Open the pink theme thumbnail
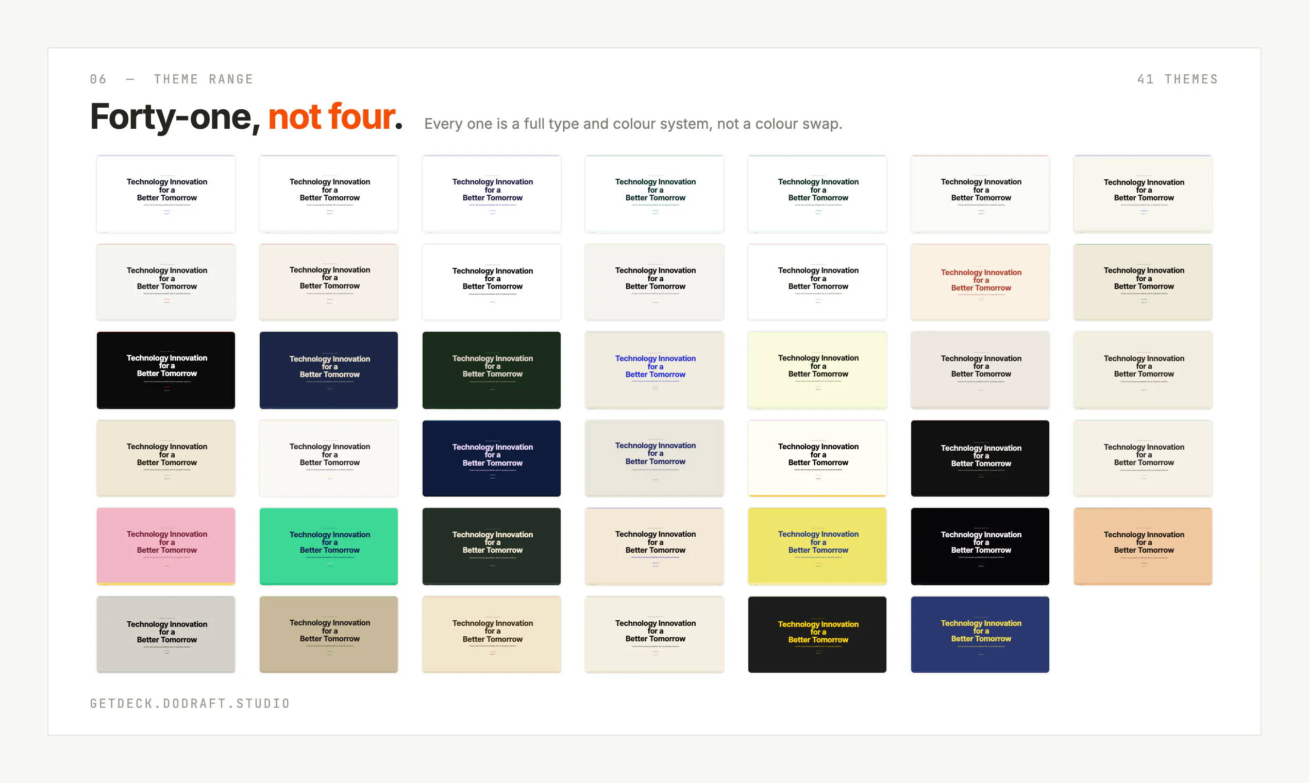 [x=166, y=546]
